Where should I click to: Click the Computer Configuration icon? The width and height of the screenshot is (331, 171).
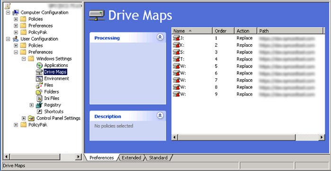click(16, 13)
